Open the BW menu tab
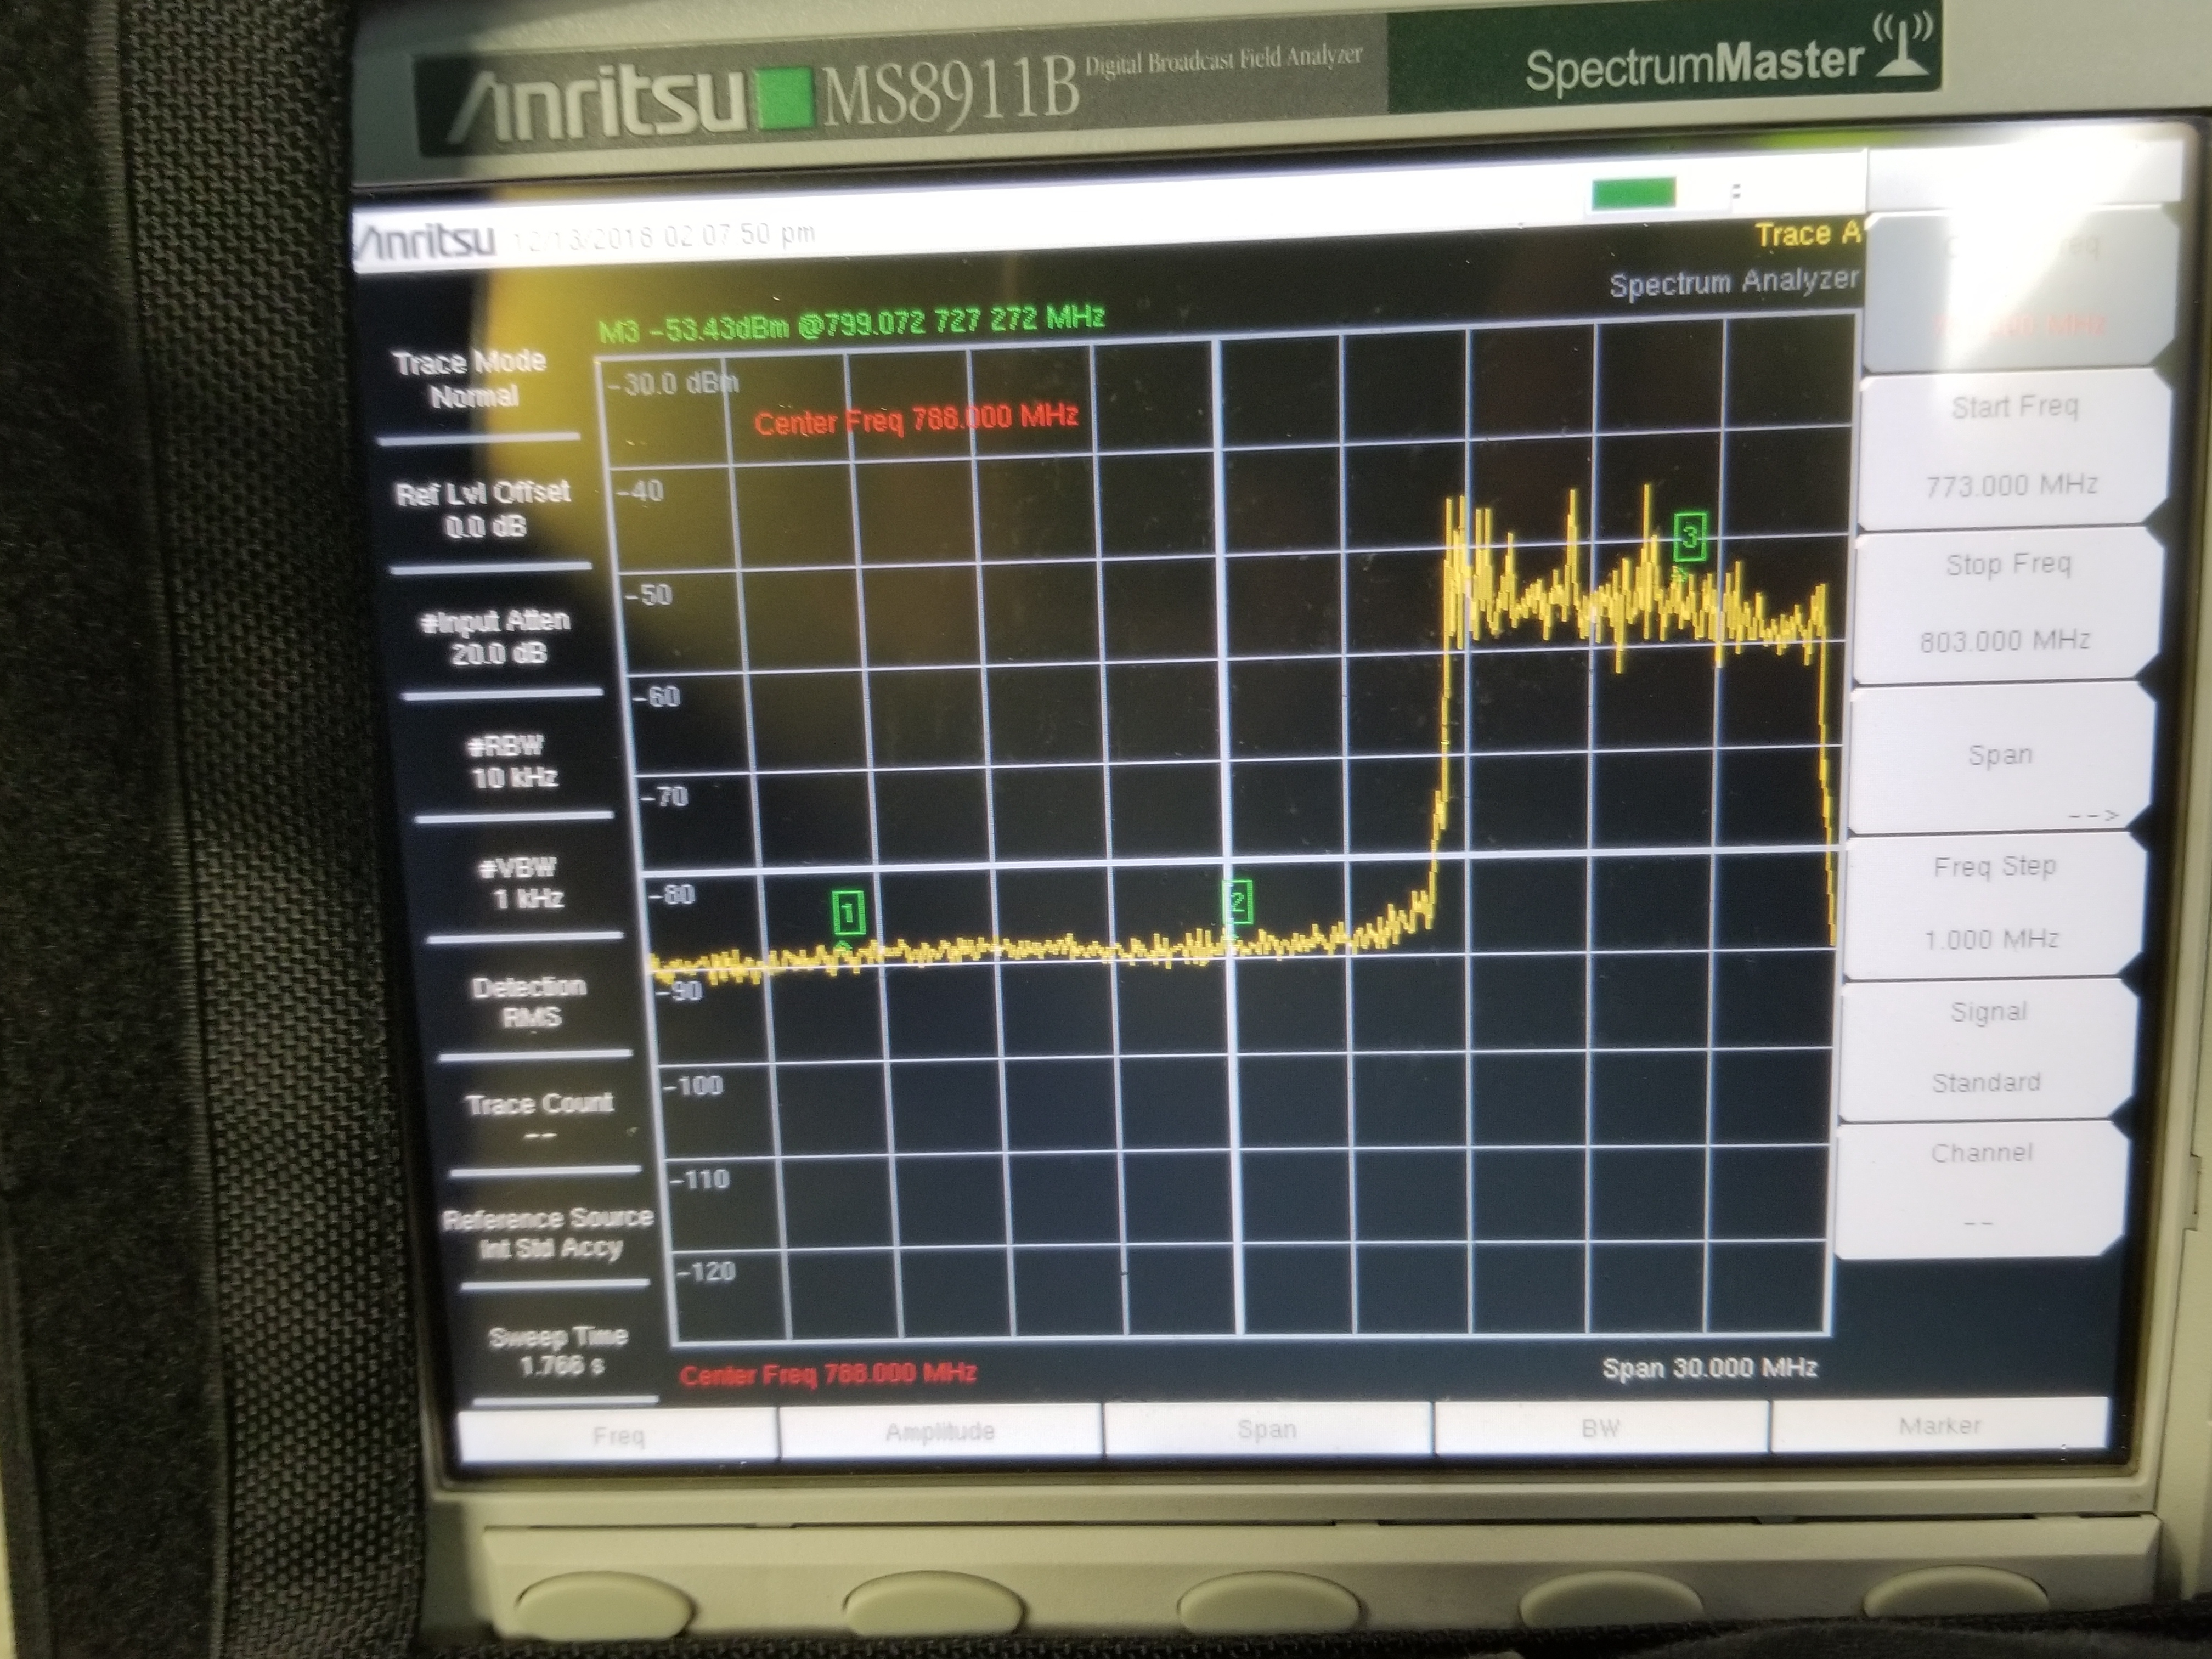Image resolution: width=2212 pixels, height=1659 pixels. tap(1600, 1428)
